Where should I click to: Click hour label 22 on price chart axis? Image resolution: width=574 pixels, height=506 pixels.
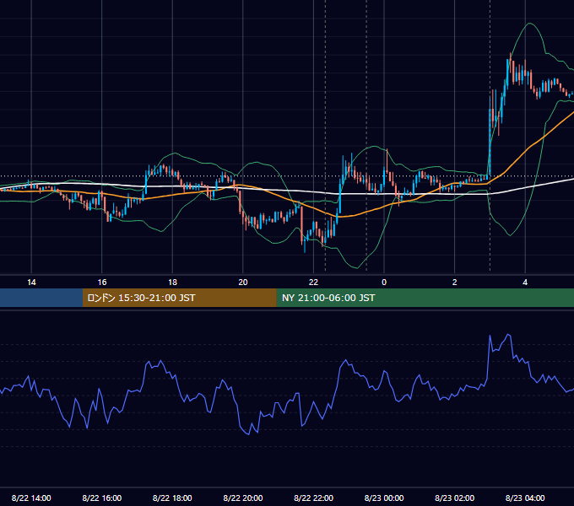[313, 283]
